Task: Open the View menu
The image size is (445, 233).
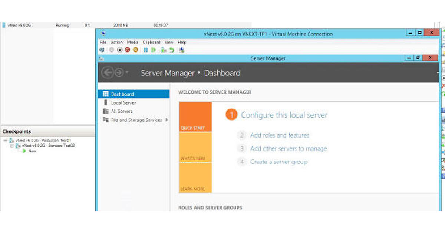Action: [169, 43]
